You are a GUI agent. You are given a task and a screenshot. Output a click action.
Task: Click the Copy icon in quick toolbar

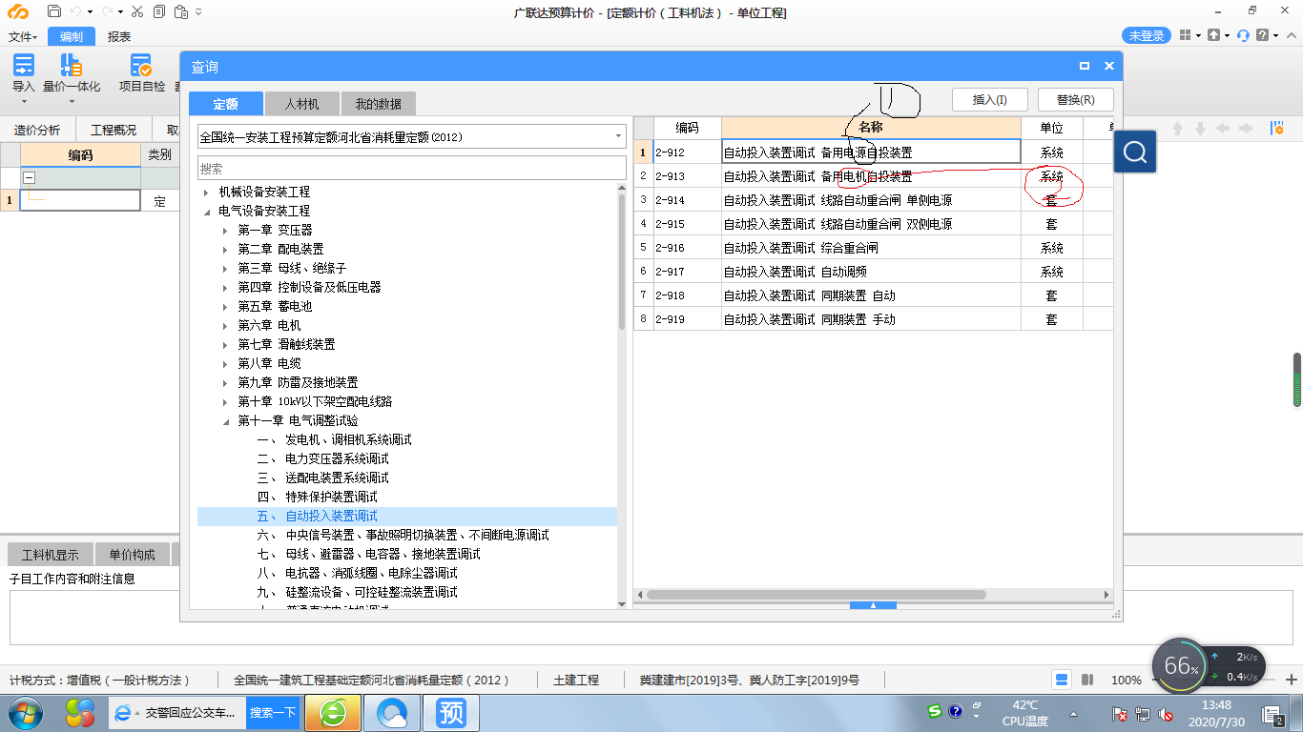click(x=157, y=12)
